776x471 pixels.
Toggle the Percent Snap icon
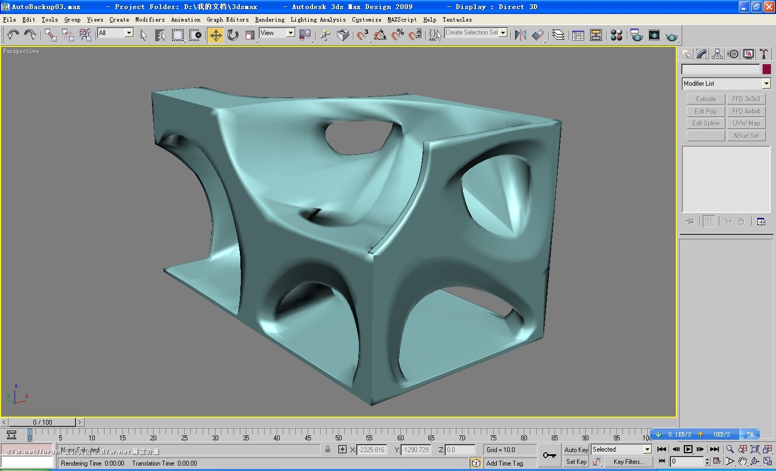398,35
